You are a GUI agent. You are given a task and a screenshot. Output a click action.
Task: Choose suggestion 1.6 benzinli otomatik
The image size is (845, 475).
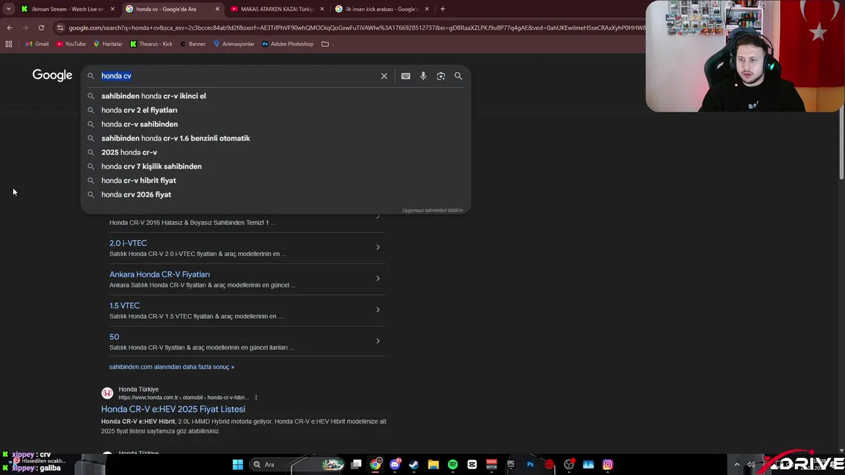click(276, 139)
